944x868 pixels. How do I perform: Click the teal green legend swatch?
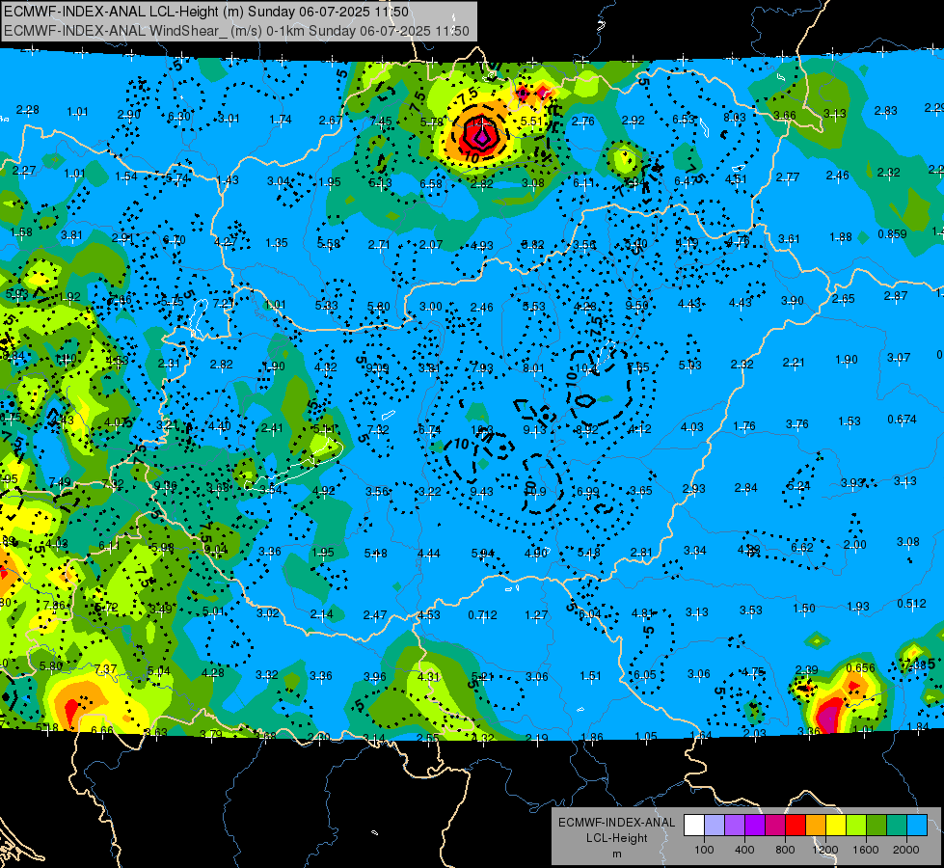(897, 826)
